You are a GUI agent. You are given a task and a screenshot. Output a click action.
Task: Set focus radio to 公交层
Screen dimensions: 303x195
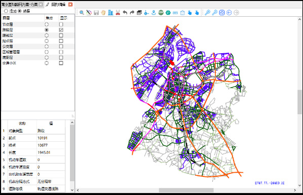[x=47, y=47]
